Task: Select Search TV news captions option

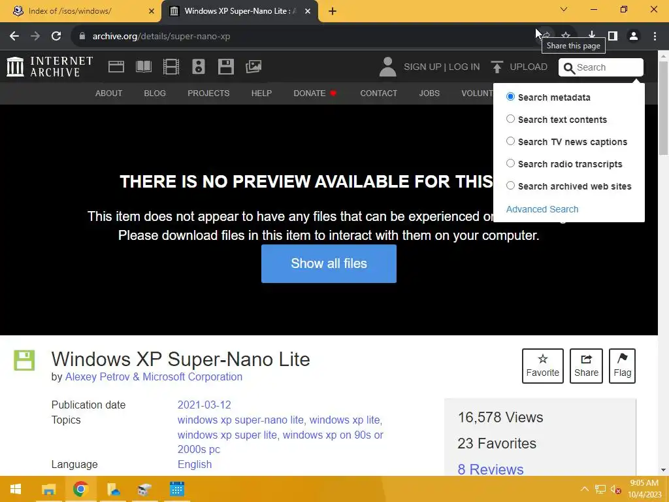Action: [x=510, y=141]
